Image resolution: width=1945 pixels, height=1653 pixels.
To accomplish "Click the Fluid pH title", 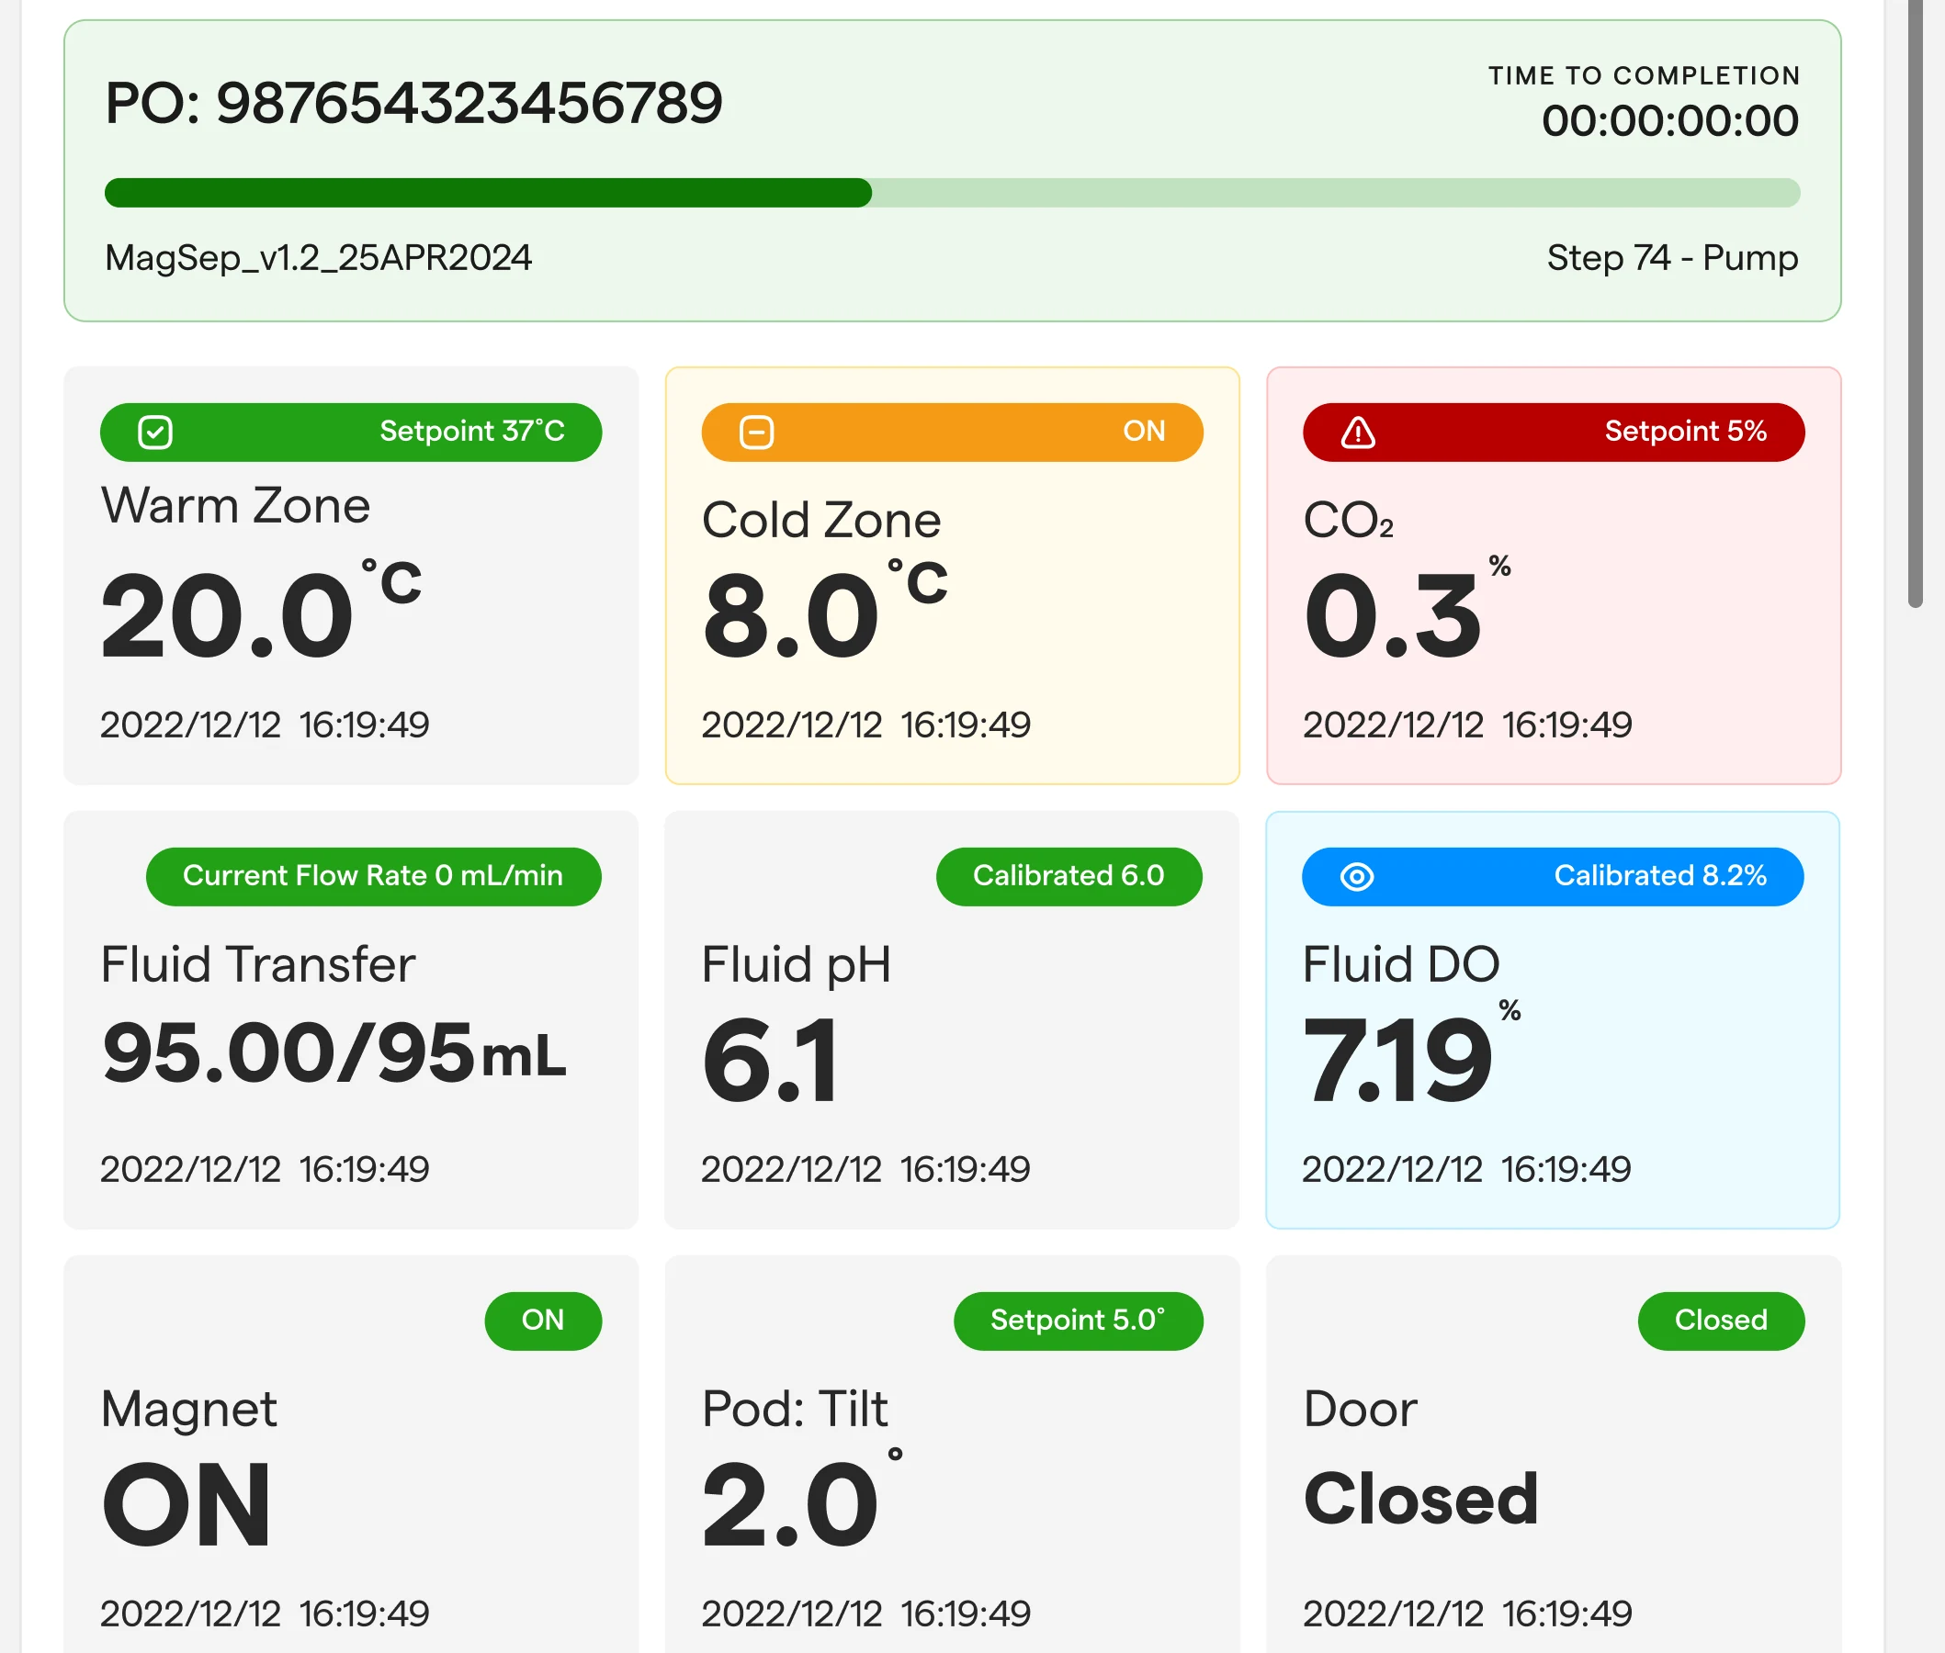I will [x=796, y=965].
